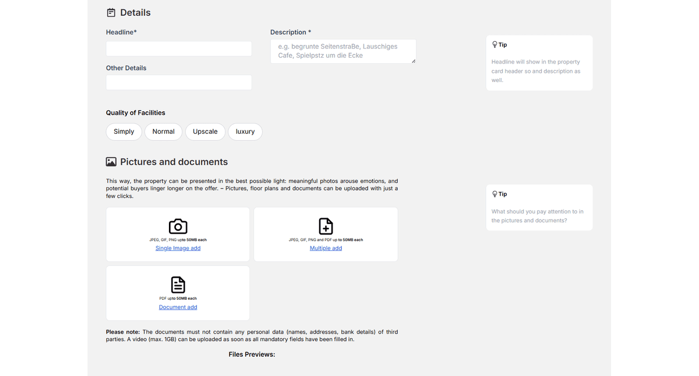Open the Document add link
Image resolution: width=699 pixels, height=376 pixels.
(178, 307)
